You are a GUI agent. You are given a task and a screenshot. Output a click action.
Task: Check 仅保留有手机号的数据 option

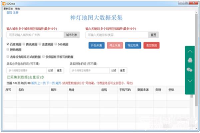coord(43,57)
